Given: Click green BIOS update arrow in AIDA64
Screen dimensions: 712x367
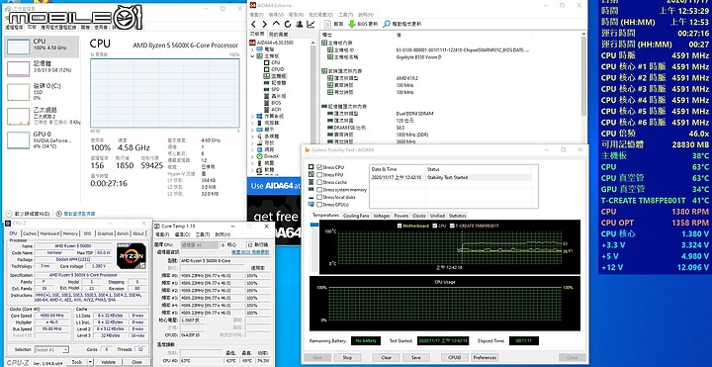Looking at the screenshot, I should coord(351,24).
